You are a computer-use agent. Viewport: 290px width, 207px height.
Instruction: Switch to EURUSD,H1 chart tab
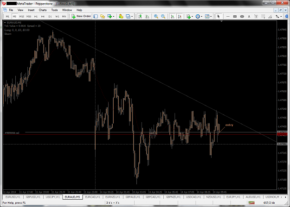pyautogui.click(x=13, y=197)
